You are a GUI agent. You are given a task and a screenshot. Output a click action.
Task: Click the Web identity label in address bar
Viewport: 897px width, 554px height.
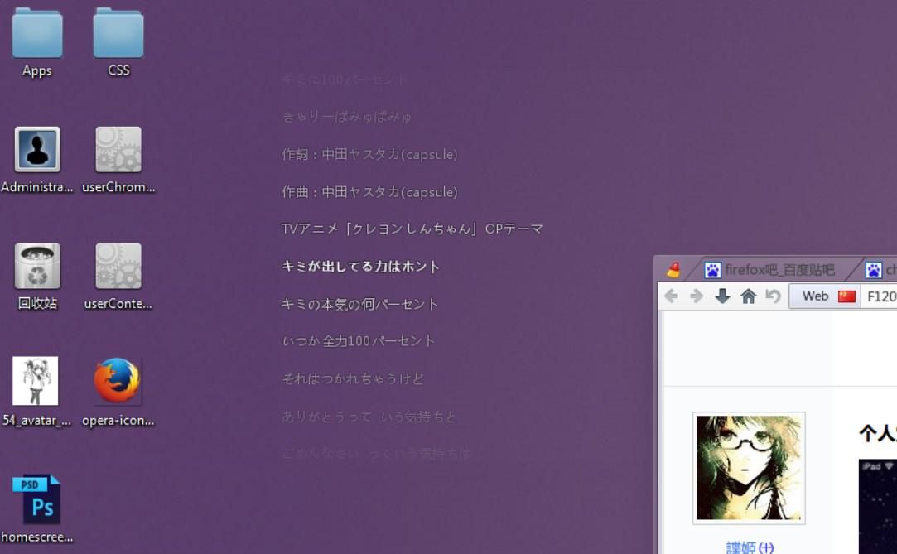[815, 296]
